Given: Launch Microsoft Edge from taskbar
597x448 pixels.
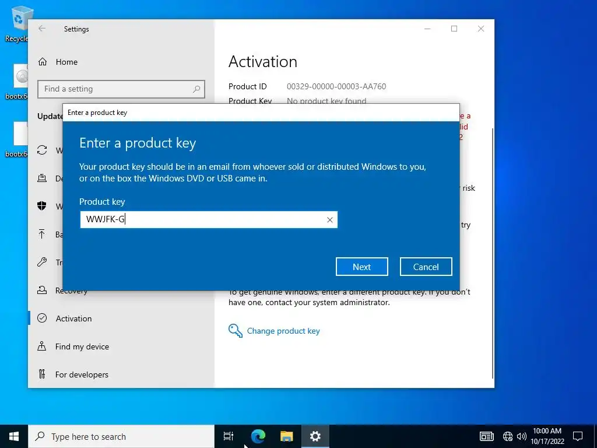Looking at the screenshot, I should [258, 436].
